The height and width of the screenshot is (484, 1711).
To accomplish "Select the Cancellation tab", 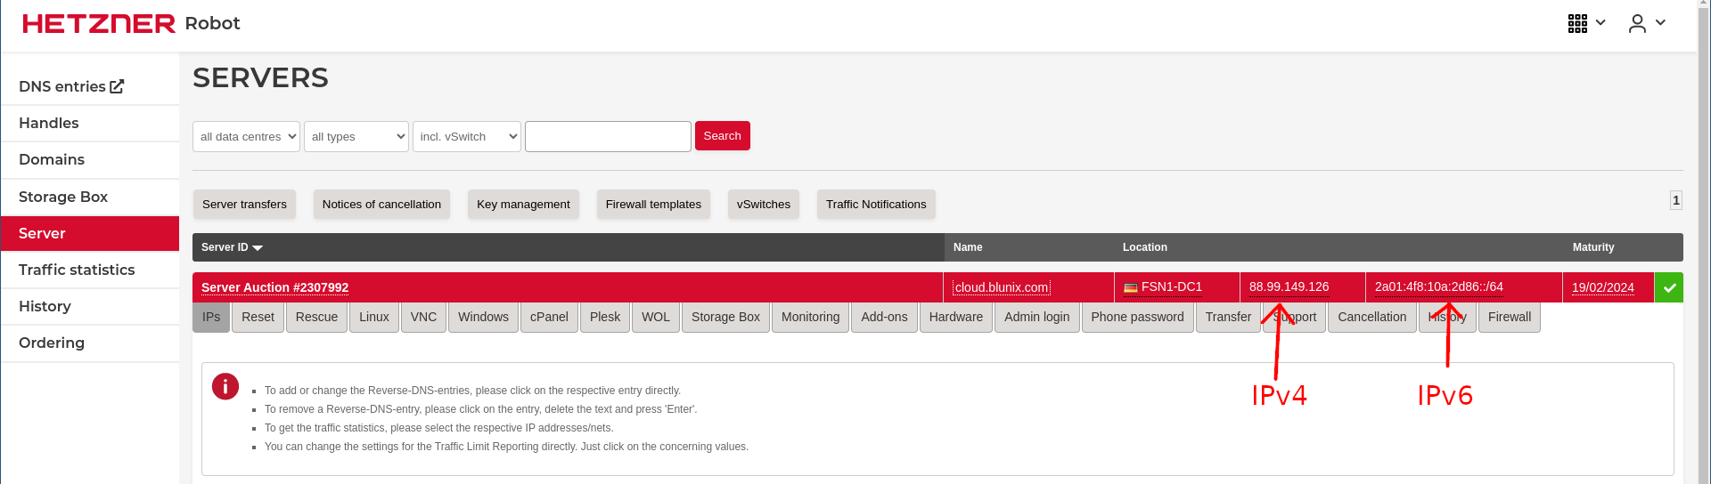I will pos(1371,317).
